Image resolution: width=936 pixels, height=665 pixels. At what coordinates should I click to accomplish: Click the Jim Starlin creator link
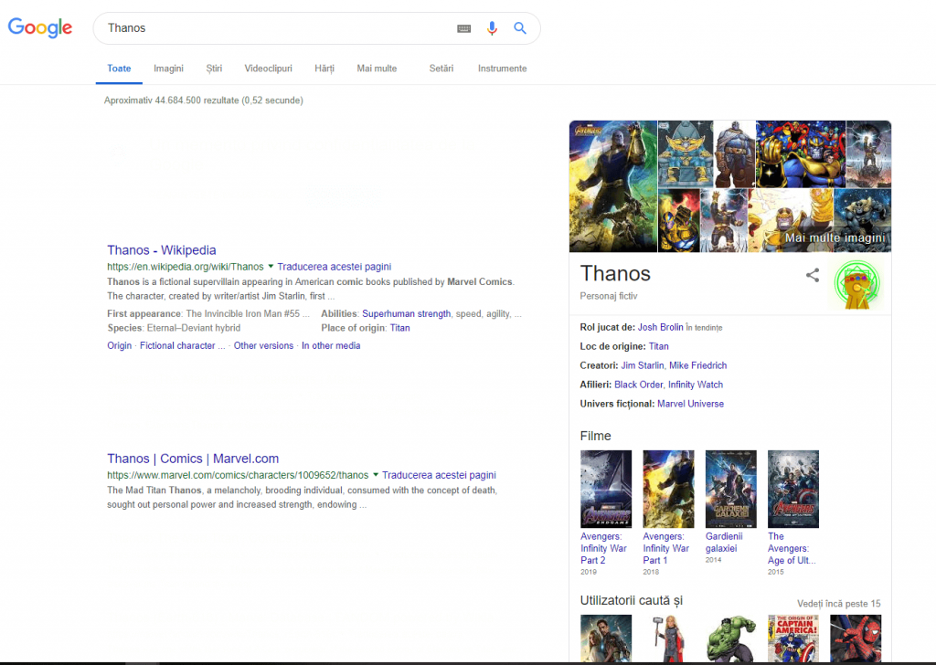click(x=643, y=365)
